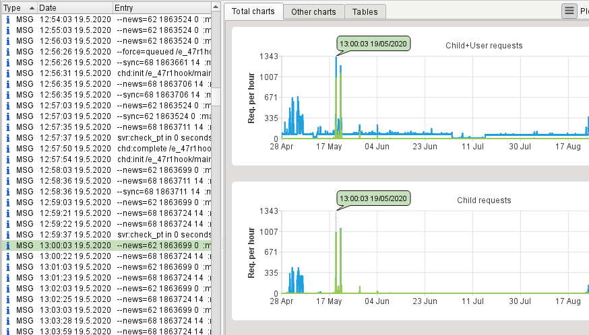Click the date tooltip on the Child requests chart
The image size is (589, 335).
[373, 198]
